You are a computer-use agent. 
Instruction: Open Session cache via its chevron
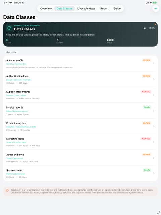(154, 173)
